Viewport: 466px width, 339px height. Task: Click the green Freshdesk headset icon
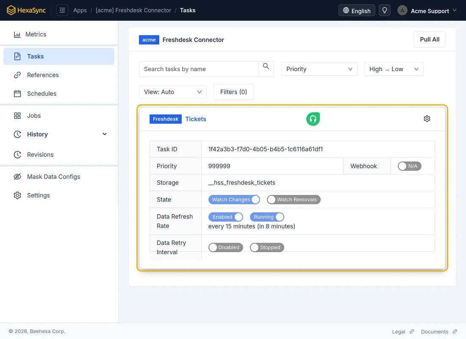point(313,119)
